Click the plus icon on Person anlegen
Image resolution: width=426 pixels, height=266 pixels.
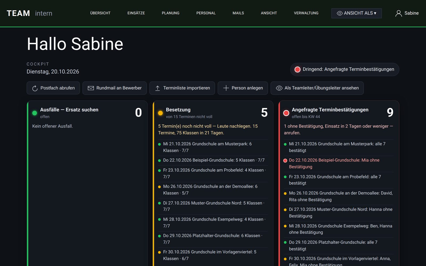pyautogui.click(x=226, y=88)
